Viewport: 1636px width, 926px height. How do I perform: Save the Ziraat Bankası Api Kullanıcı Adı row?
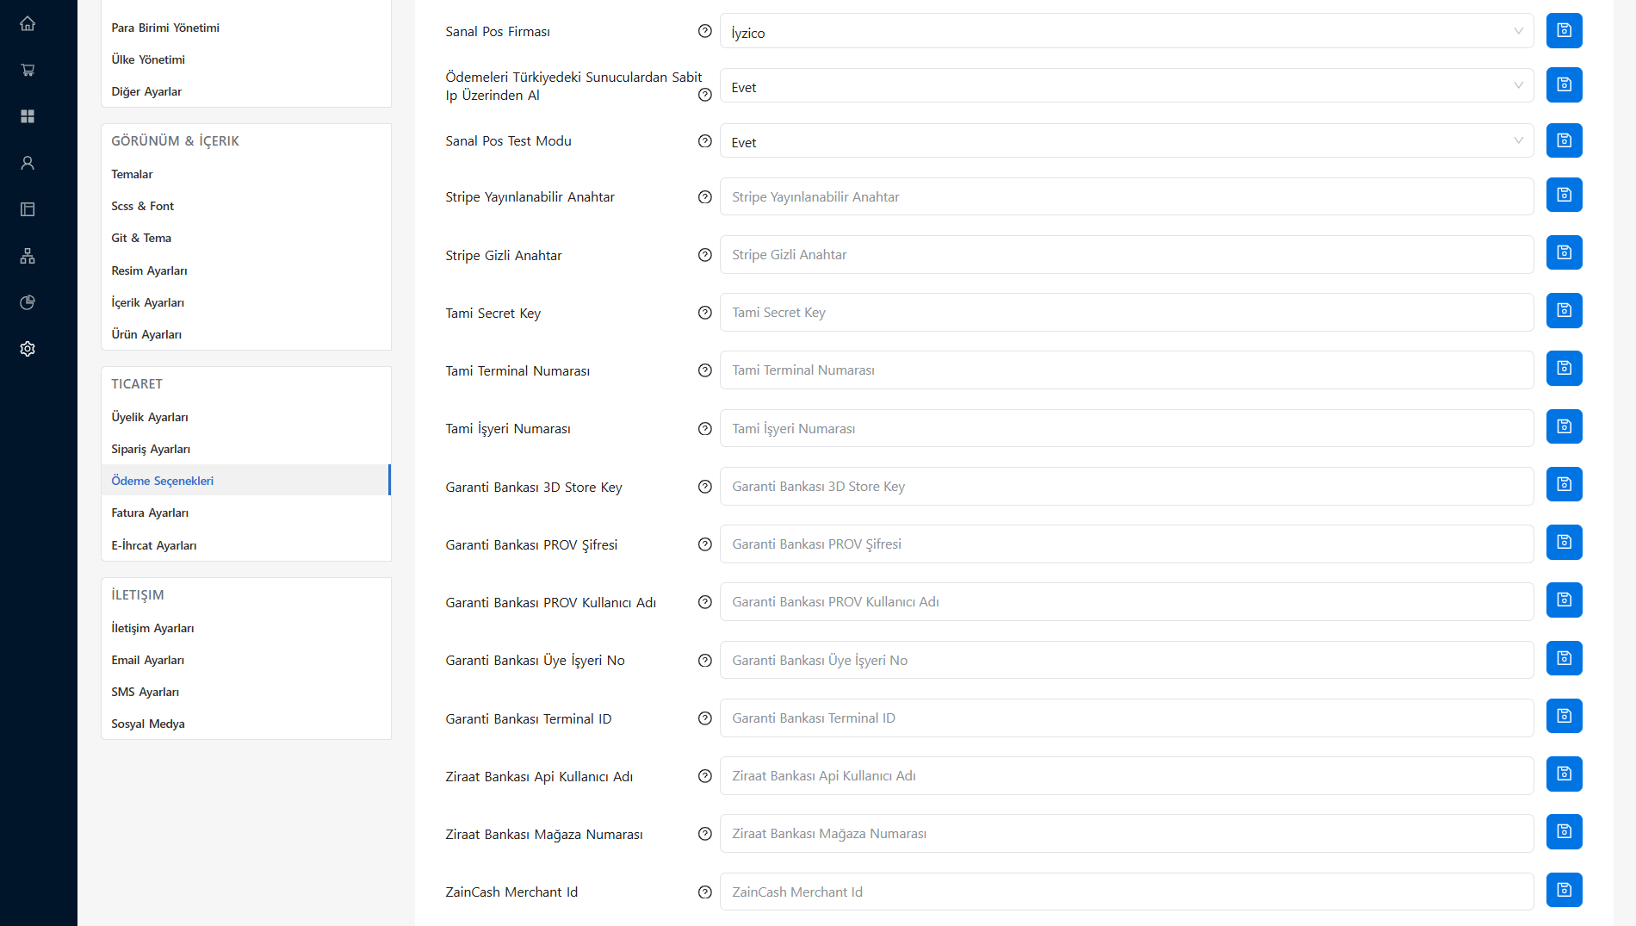tap(1564, 774)
